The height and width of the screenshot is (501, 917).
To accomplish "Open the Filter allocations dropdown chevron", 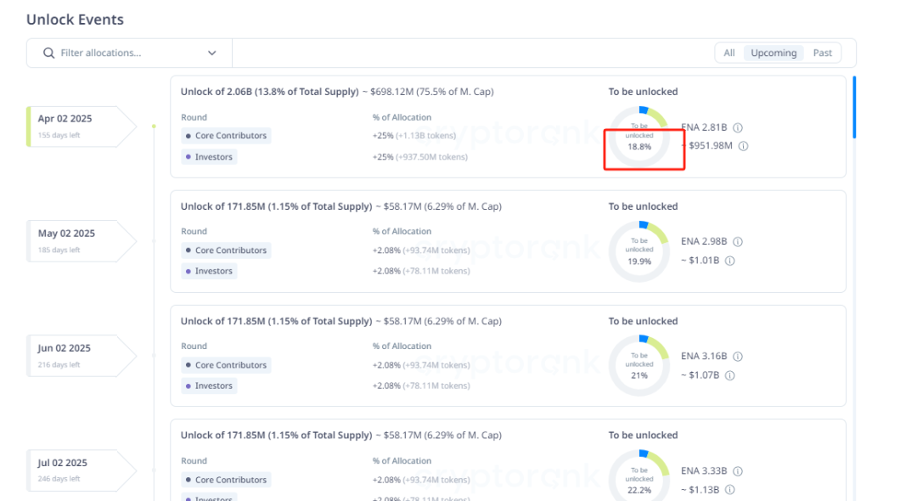I will (x=211, y=53).
